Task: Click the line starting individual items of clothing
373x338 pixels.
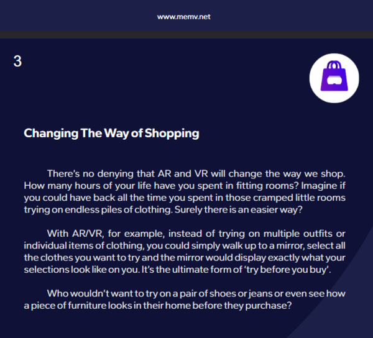Action: pos(185,246)
